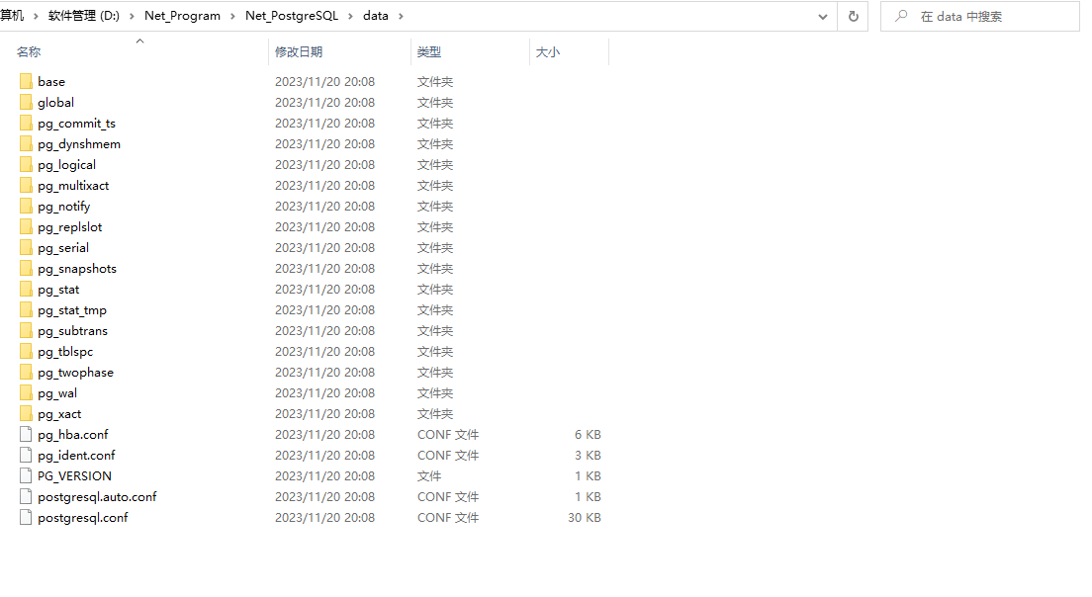Expand chevron after Net_Program in path

pos(233,16)
